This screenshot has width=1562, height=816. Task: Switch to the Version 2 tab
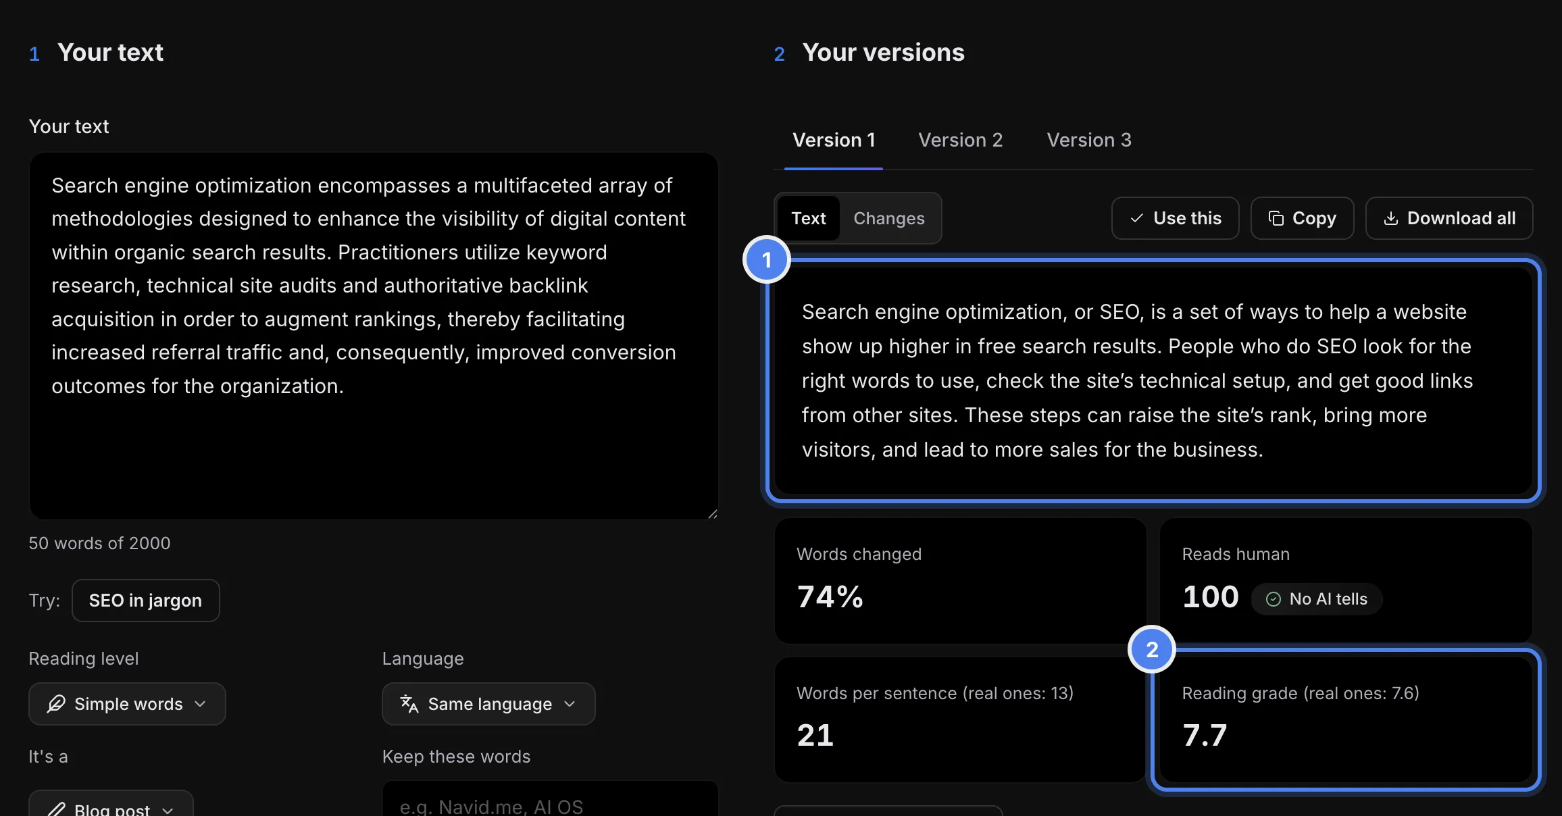pyautogui.click(x=960, y=140)
